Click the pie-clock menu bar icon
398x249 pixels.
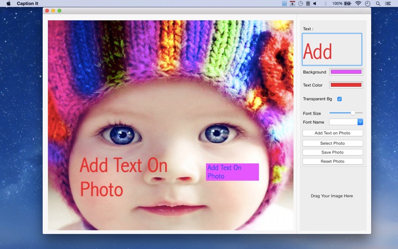tap(300, 3)
